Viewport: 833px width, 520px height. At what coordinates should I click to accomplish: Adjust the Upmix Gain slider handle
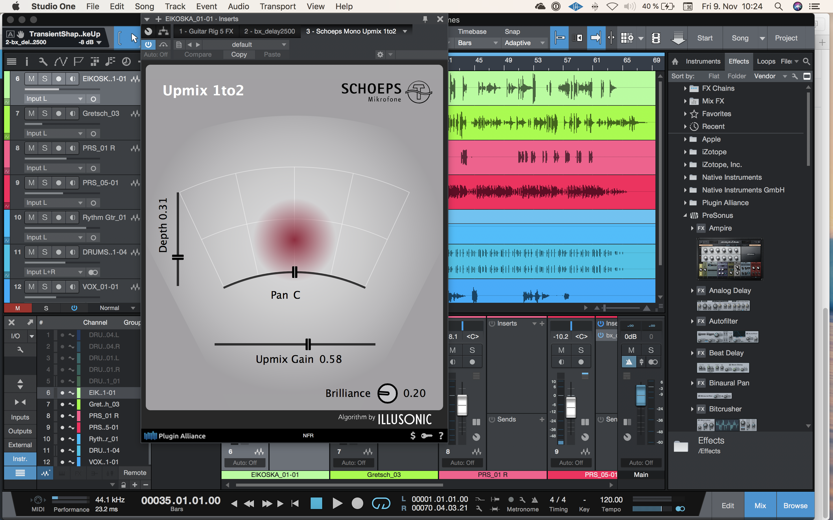click(x=308, y=344)
